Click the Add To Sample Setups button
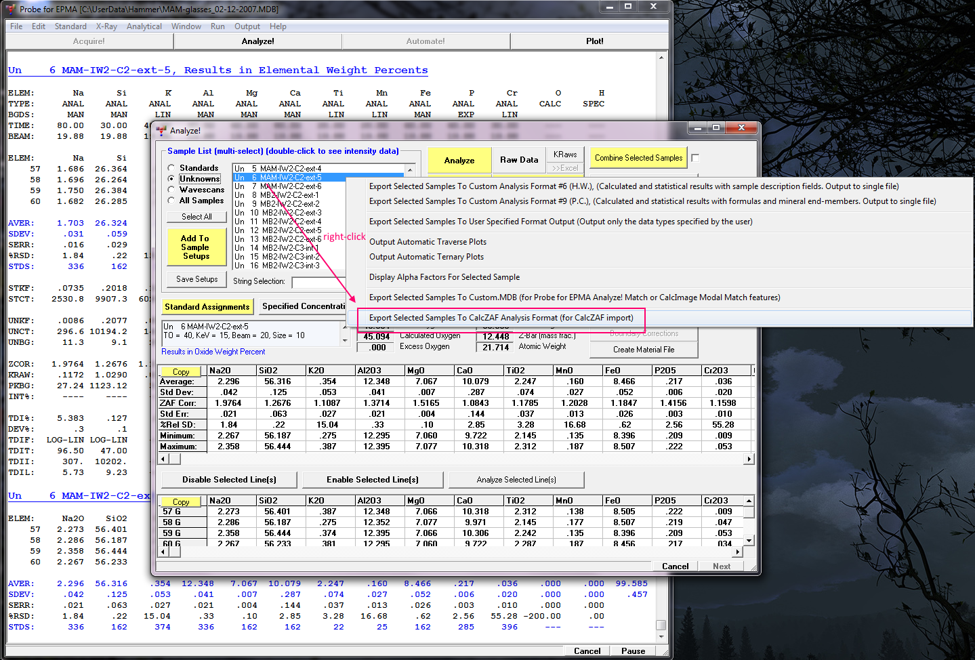Screen dimensions: 975x660 click(x=196, y=247)
